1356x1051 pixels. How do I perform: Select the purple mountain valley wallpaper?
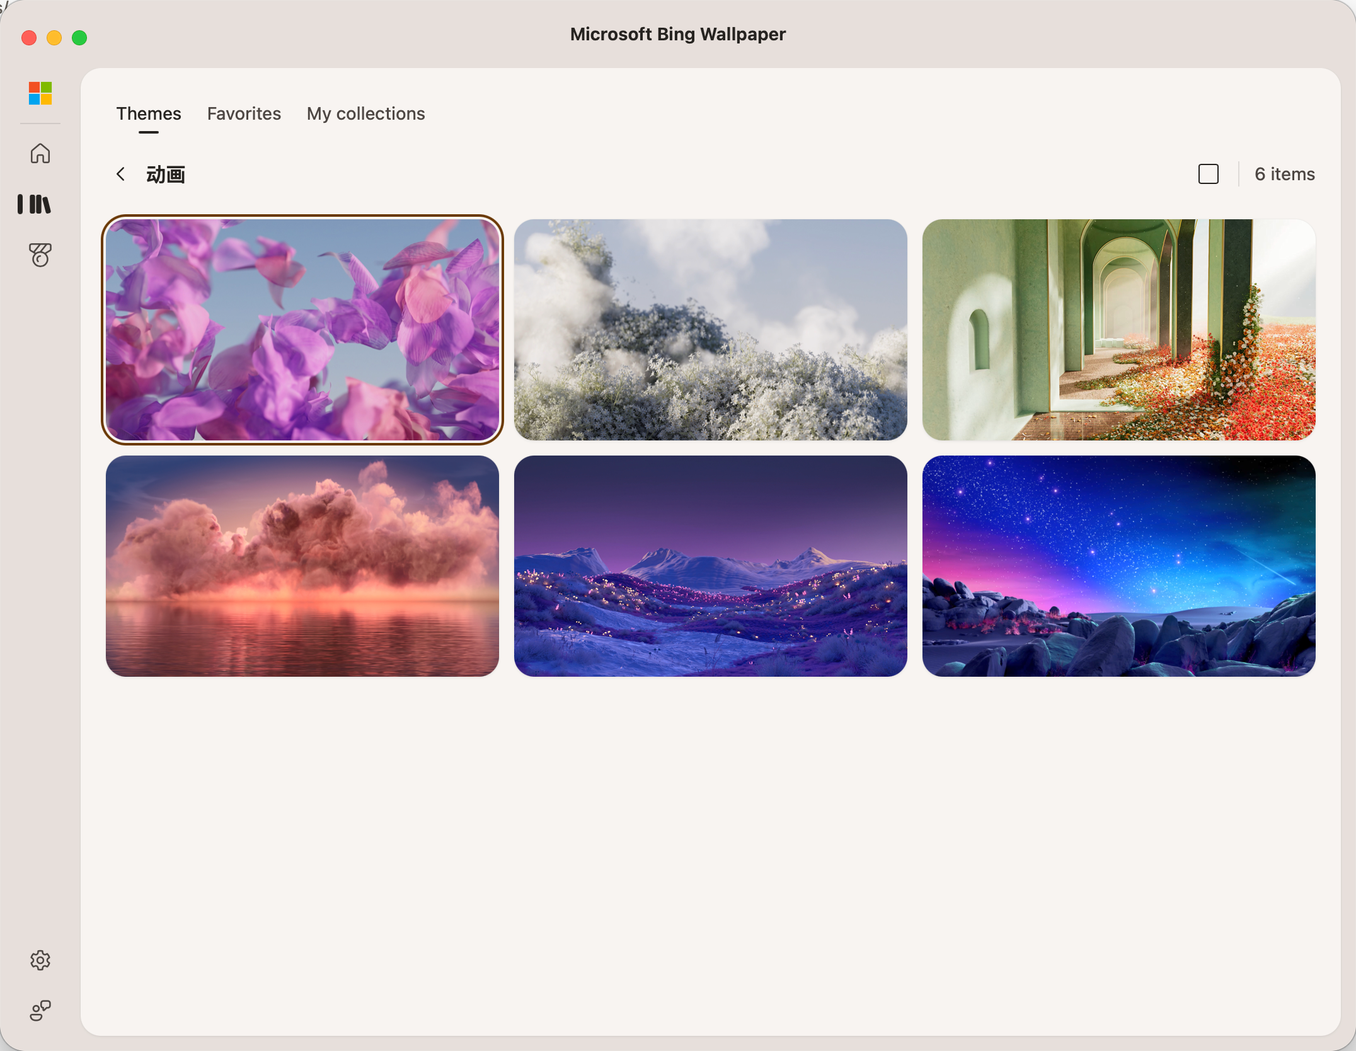tap(711, 566)
